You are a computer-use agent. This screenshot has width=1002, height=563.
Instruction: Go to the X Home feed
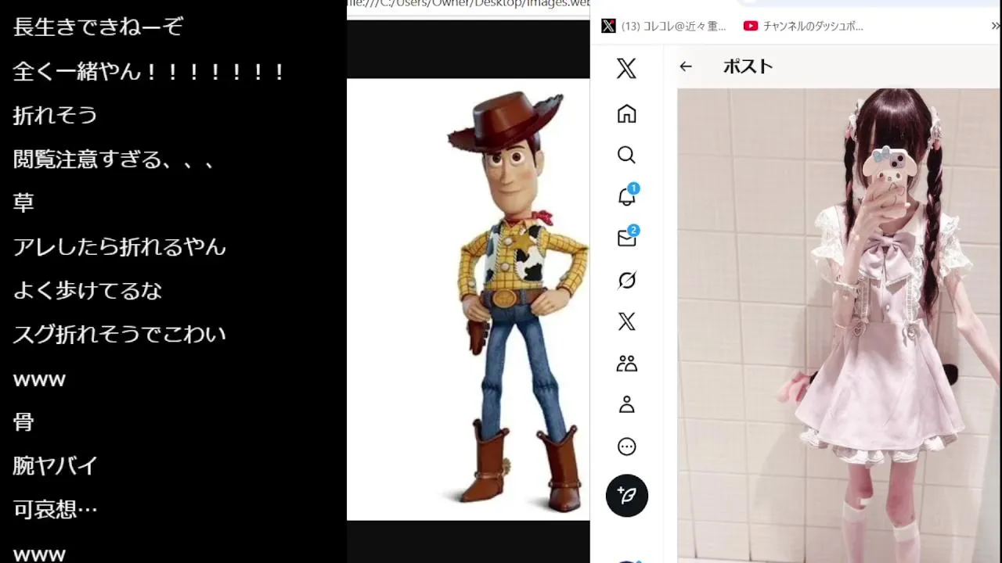(626, 114)
